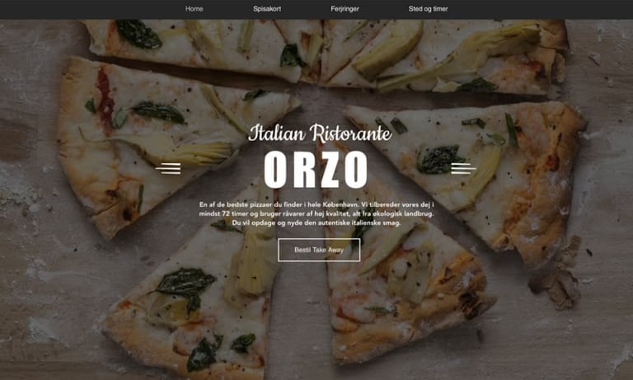Click the speed-lines icon right of ORZO
This screenshot has height=380, width=633.
(x=463, y=168)
